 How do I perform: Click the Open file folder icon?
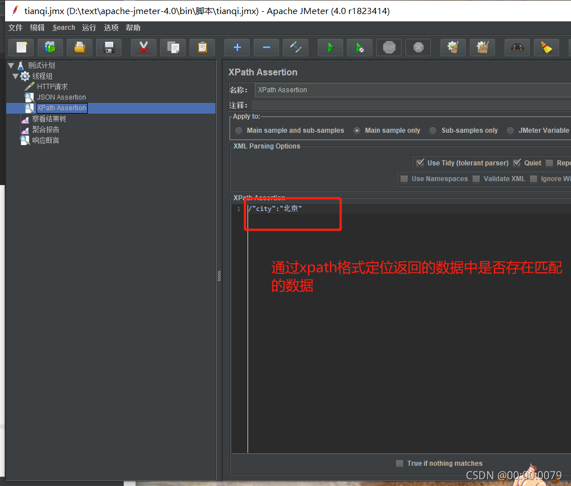point(80,47)
